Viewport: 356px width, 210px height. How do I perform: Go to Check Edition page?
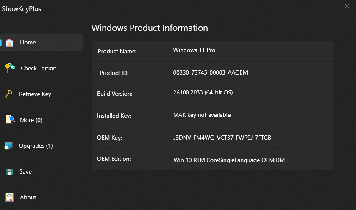39,68
